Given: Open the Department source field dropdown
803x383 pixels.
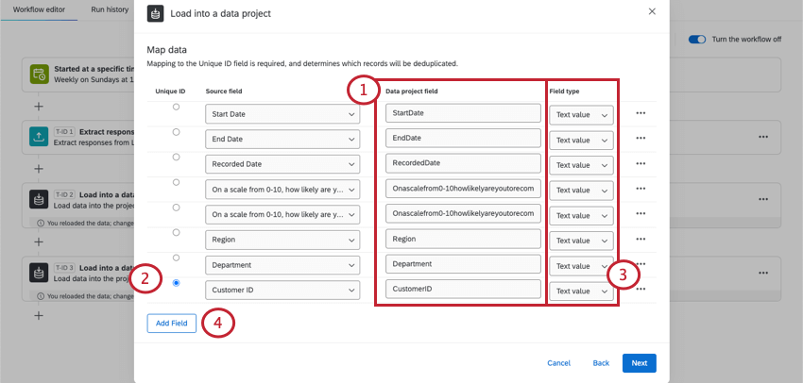Looking at the screenshot, I should 282,265.
